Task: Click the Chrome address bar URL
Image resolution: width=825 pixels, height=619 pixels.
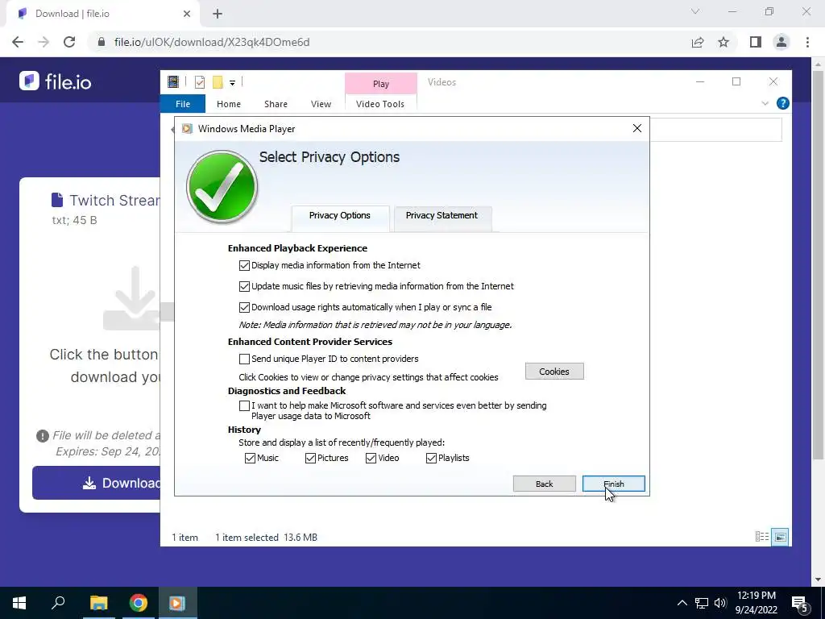Action: click(212, 42)
